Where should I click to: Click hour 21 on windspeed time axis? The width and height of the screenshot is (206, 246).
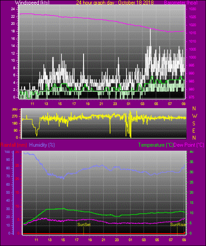pyautogui.click(x=101, y=104)
